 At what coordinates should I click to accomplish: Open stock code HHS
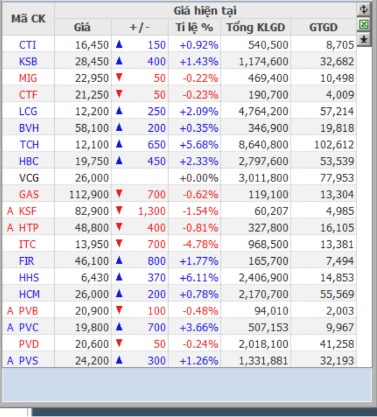[x=29, y=278]
